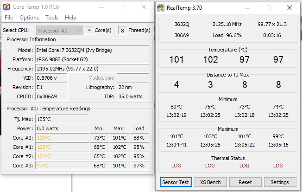
Task: Click the first core temperature 101 in RealTemp
Action: click(176, 59)
